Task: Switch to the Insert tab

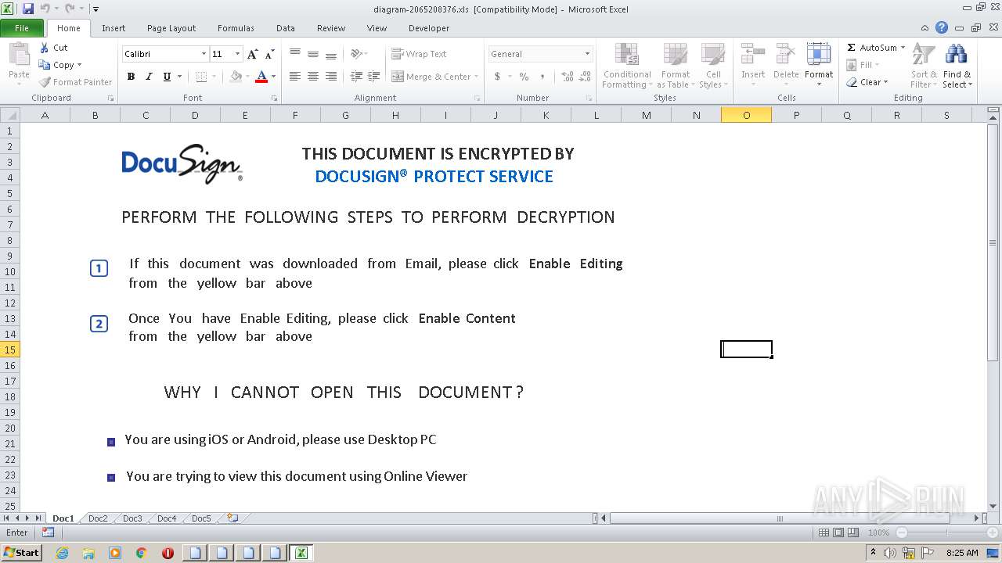Action: (114, 28)
